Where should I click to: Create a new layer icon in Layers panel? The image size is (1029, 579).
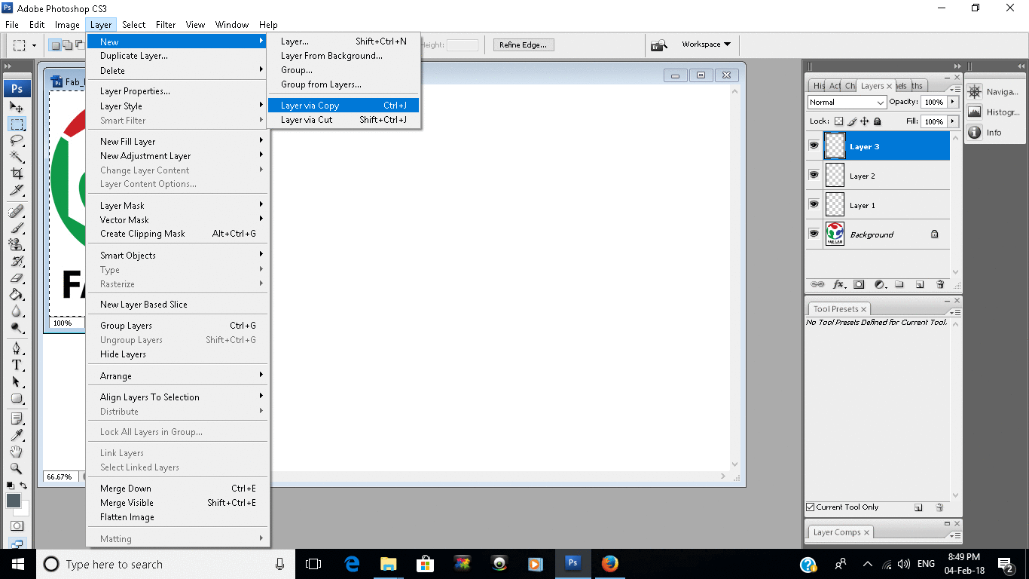coord(920,285)
